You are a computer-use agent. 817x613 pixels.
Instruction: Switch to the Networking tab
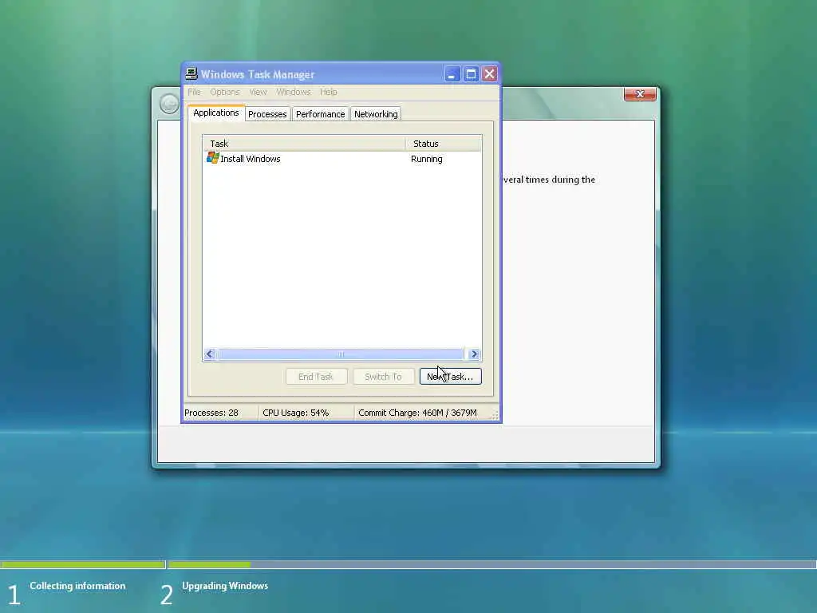pos(376,114)
